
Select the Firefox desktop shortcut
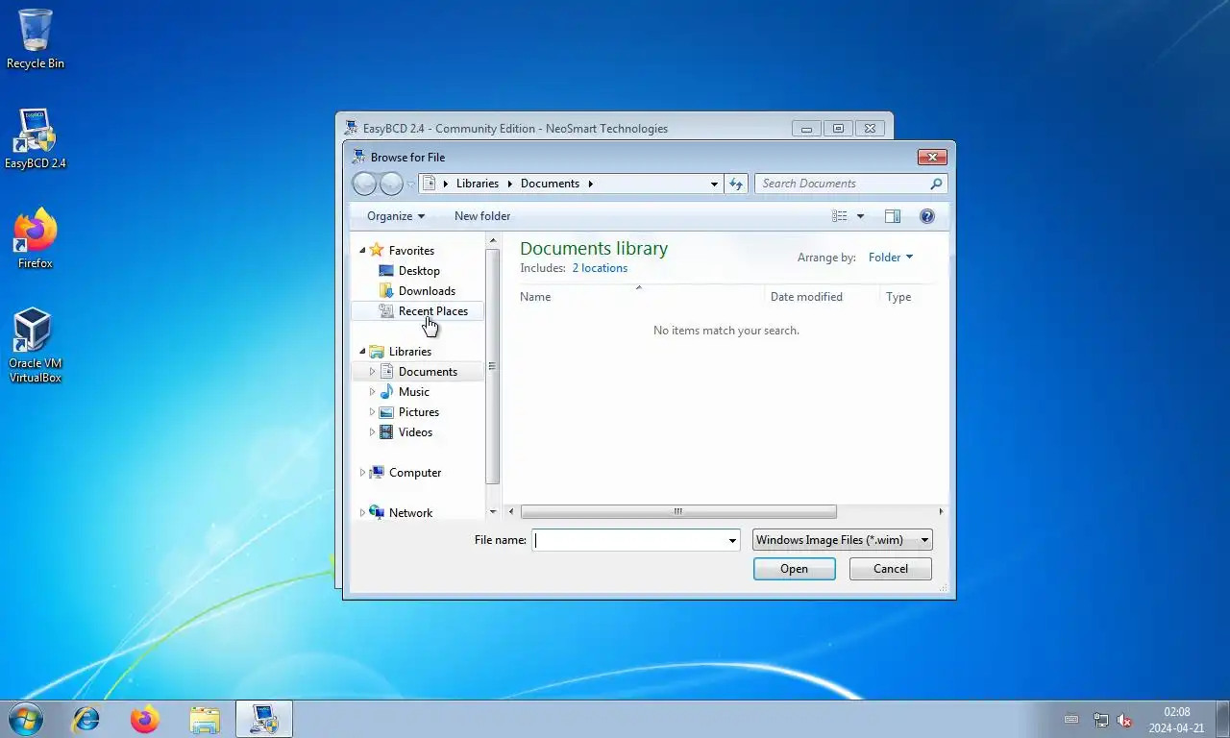click(36, 238)
